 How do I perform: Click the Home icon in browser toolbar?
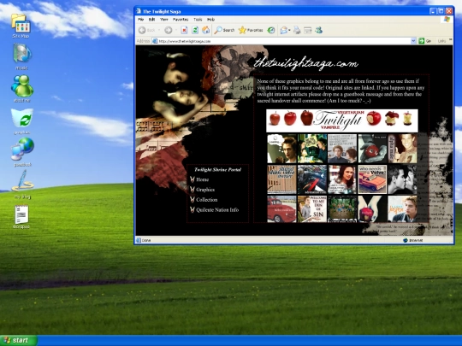click(205, 30)
